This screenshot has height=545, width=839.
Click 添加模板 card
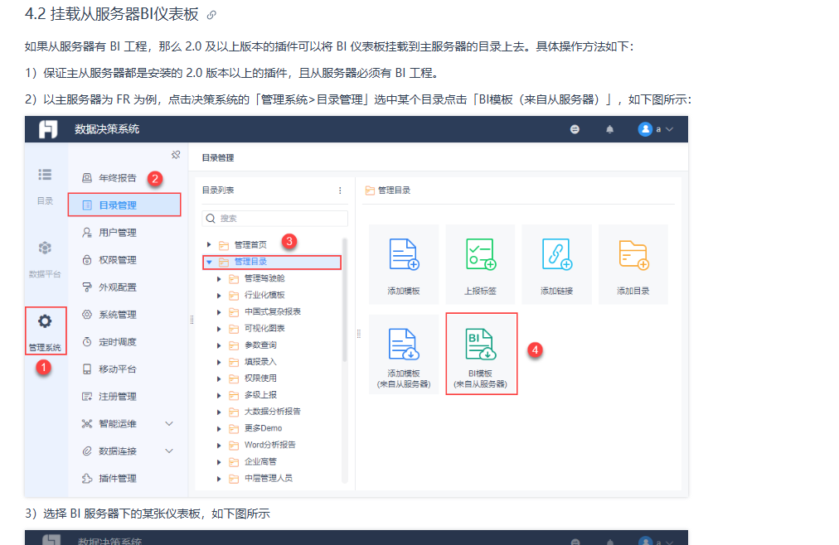404,264
